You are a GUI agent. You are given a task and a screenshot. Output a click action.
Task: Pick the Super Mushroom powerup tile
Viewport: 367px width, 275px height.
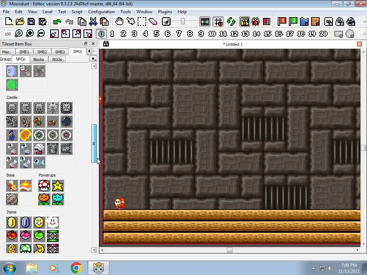(x=44, y=186)
